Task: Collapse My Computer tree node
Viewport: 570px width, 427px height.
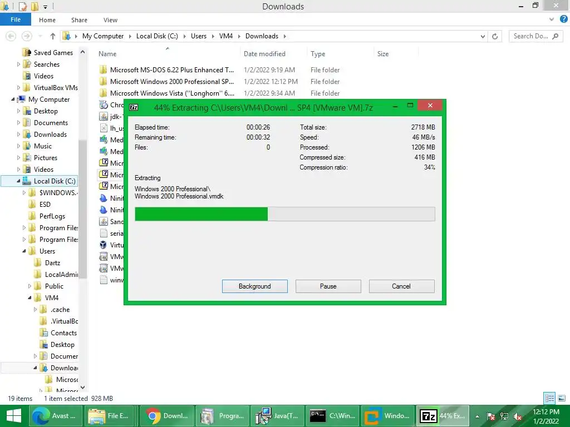Action: tap(13, 99)
